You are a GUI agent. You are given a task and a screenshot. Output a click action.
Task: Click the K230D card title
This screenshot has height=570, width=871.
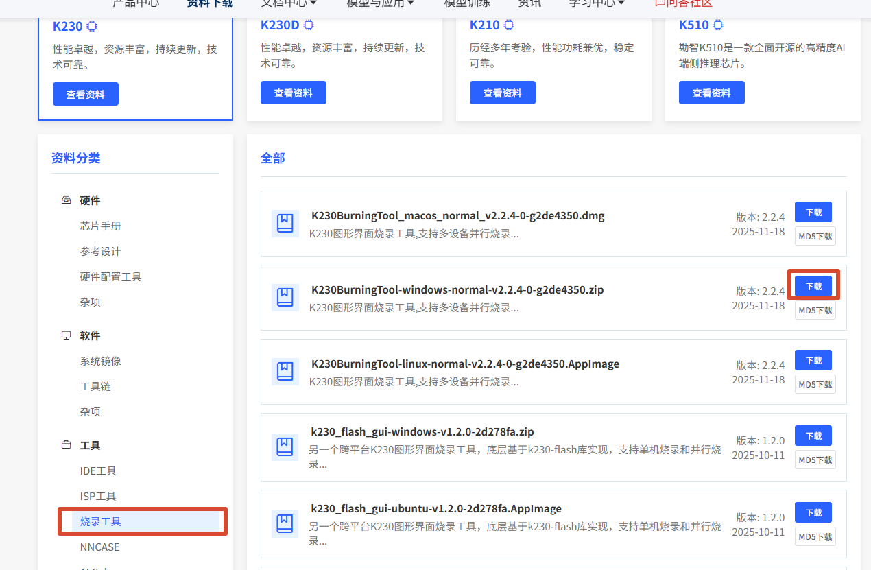point(280,25)
